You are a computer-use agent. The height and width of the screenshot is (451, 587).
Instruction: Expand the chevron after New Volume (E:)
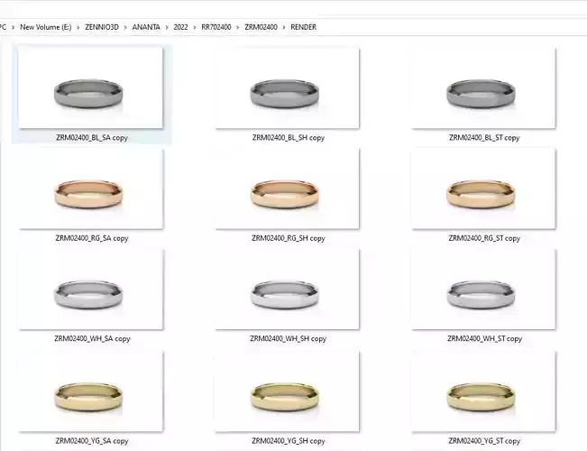click(x=78, y=27)
